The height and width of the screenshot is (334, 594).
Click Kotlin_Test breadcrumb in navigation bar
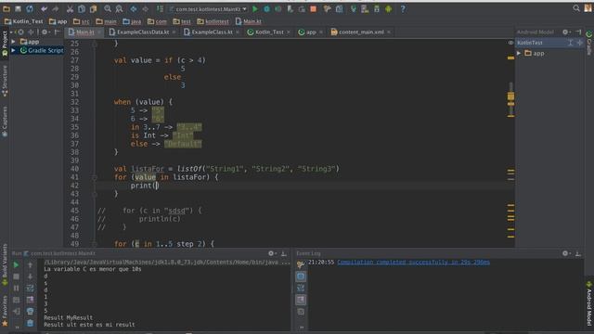(x=23, y=21)
